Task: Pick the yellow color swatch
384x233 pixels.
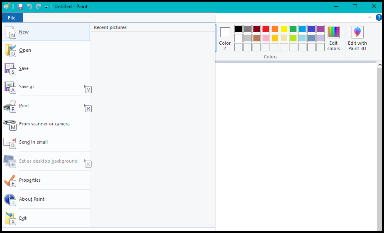Action: (x=284, y=29)
